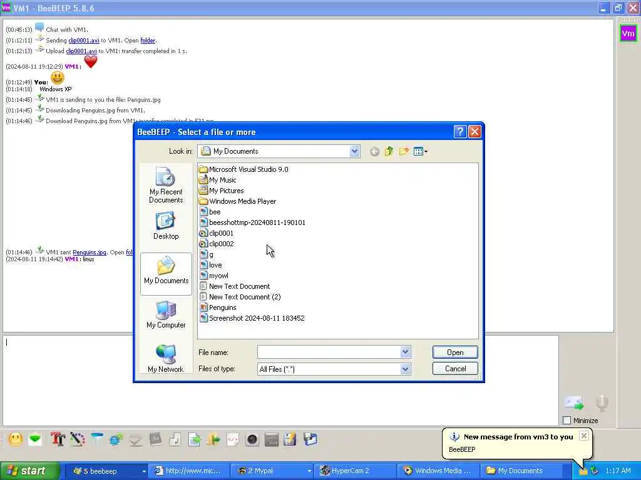
Task: Click the network tray icon beside clock
Action: tap(595, 471)
